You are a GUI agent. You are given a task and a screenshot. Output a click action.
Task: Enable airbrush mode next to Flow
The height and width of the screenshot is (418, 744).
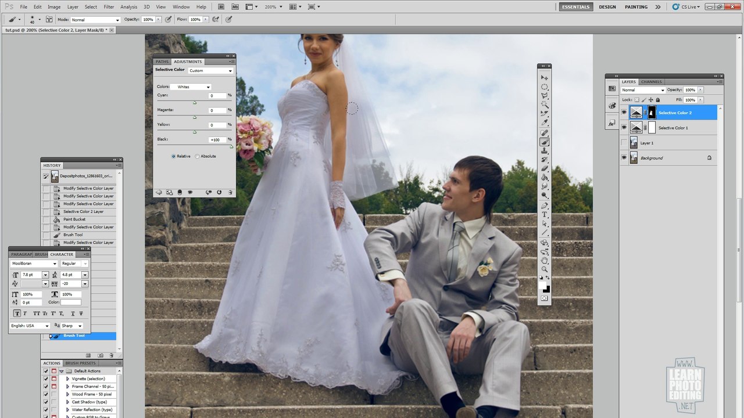coord(216,19)
